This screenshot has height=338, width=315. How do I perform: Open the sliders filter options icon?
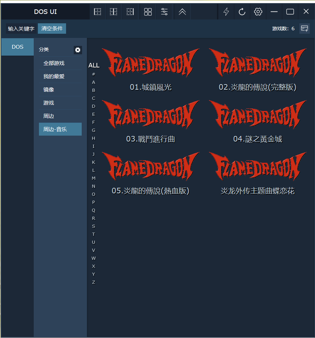pos(164,12)
